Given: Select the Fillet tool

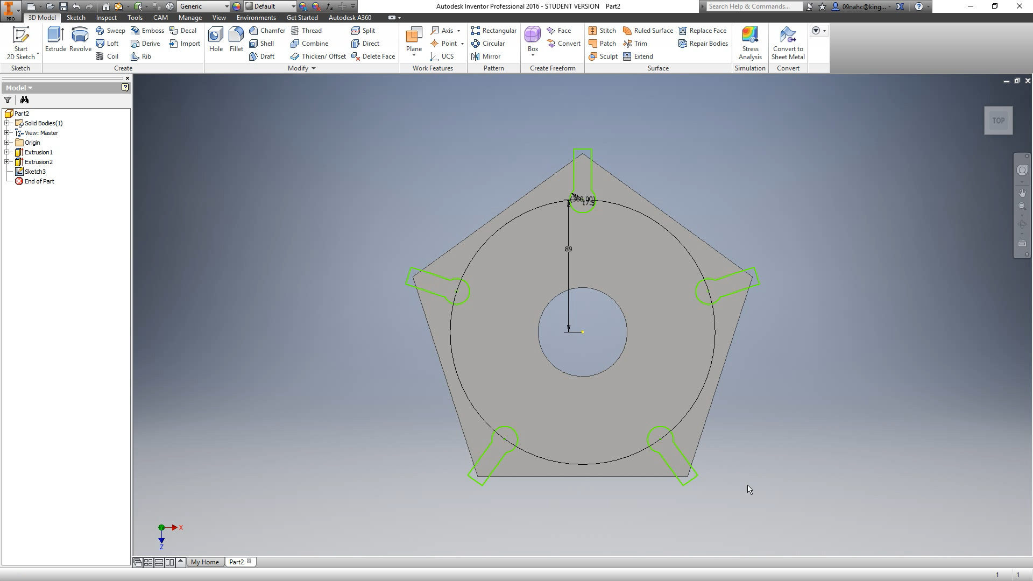Looking at the screenshot, I should [x=236, y=39].
